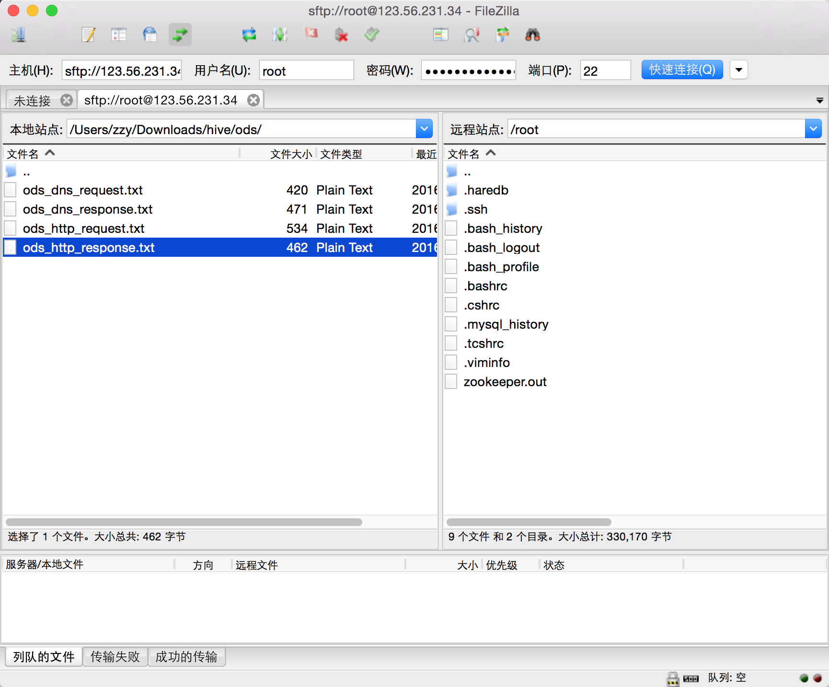This screenshot has width=829, height=687.
Task: Select ods_dns_request.txt file
Action: (220, 190)
